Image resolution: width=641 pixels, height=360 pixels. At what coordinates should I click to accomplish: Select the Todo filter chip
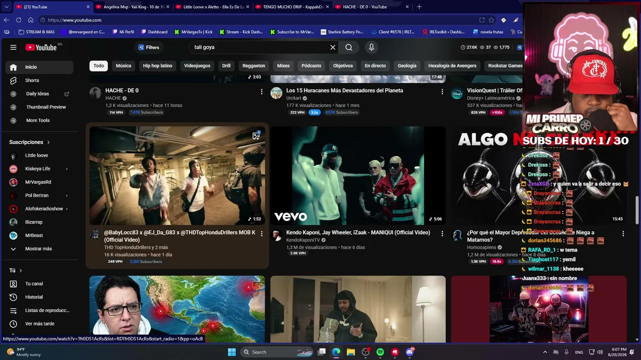point(99,66)
